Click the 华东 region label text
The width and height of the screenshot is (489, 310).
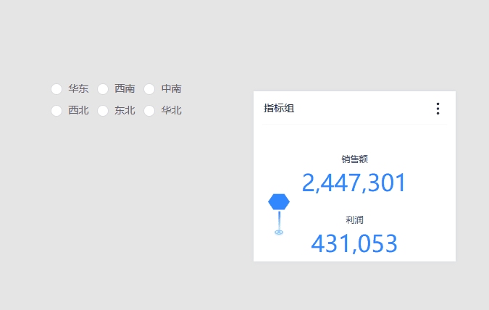pyautogui.click(x=78, y=89)
